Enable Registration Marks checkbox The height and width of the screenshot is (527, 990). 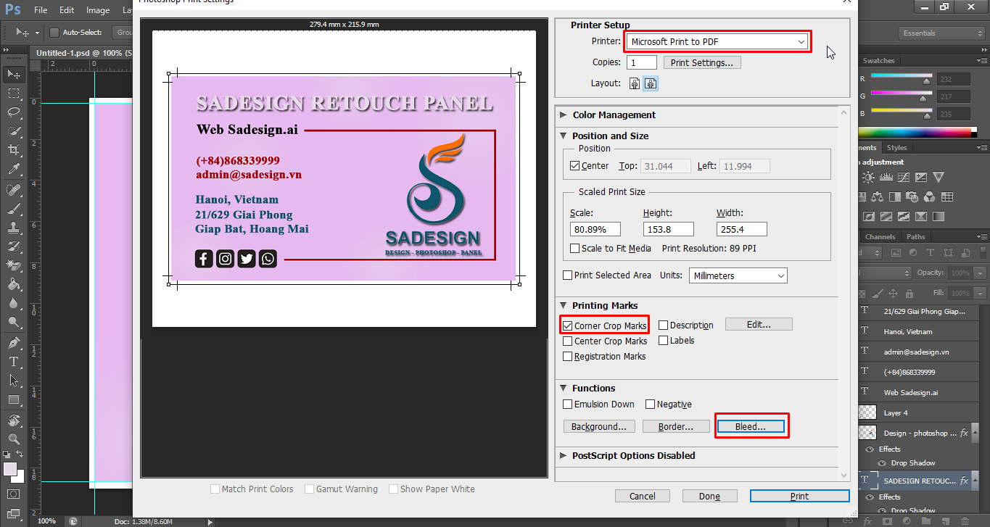(x=568, y=357)
